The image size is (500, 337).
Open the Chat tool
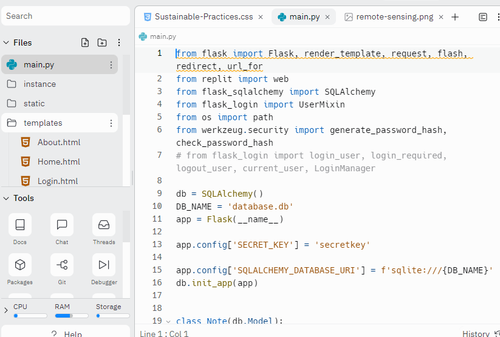click(x=62, y=230)
